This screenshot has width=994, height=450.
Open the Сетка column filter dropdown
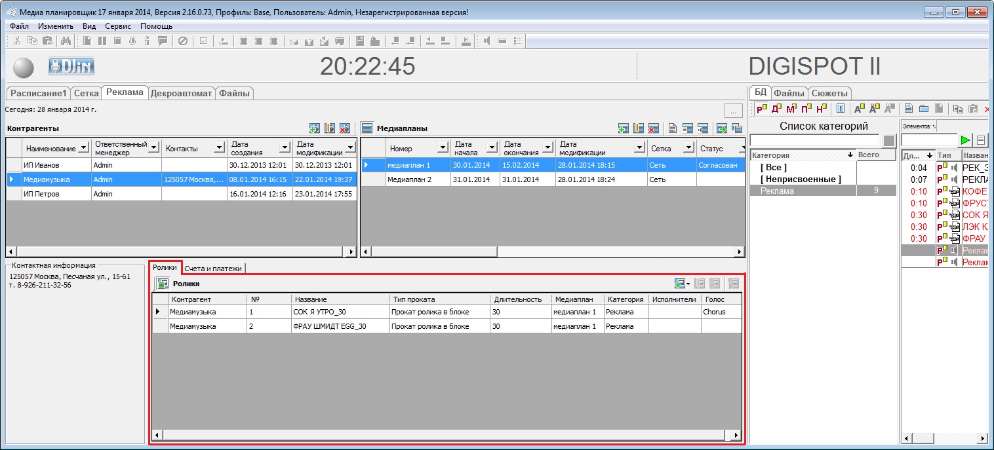point(688,148)
